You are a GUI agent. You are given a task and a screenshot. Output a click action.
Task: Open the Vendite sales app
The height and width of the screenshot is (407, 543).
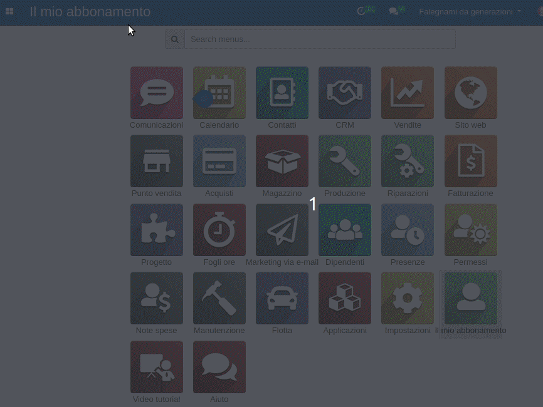(x=408, y=93)
